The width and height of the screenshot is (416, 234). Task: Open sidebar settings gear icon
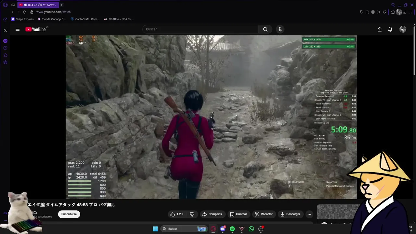[x=5, y=62]
